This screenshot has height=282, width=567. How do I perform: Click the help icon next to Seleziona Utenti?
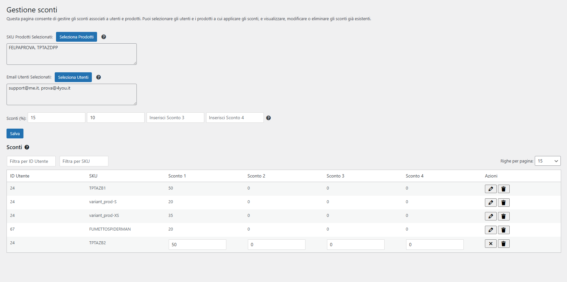[98, 77]
